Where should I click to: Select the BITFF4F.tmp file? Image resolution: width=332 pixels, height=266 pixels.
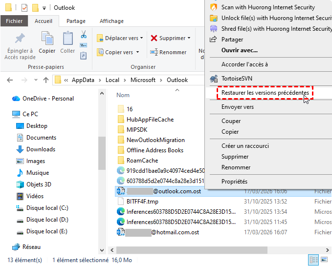(137, 202)
